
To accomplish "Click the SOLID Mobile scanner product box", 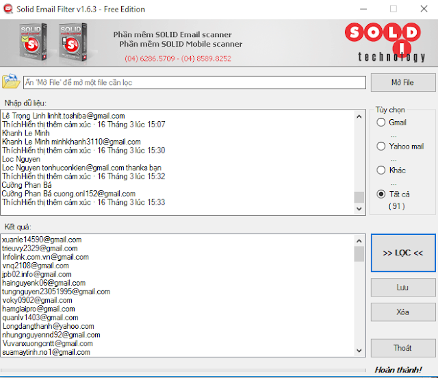I will [73, 42].
